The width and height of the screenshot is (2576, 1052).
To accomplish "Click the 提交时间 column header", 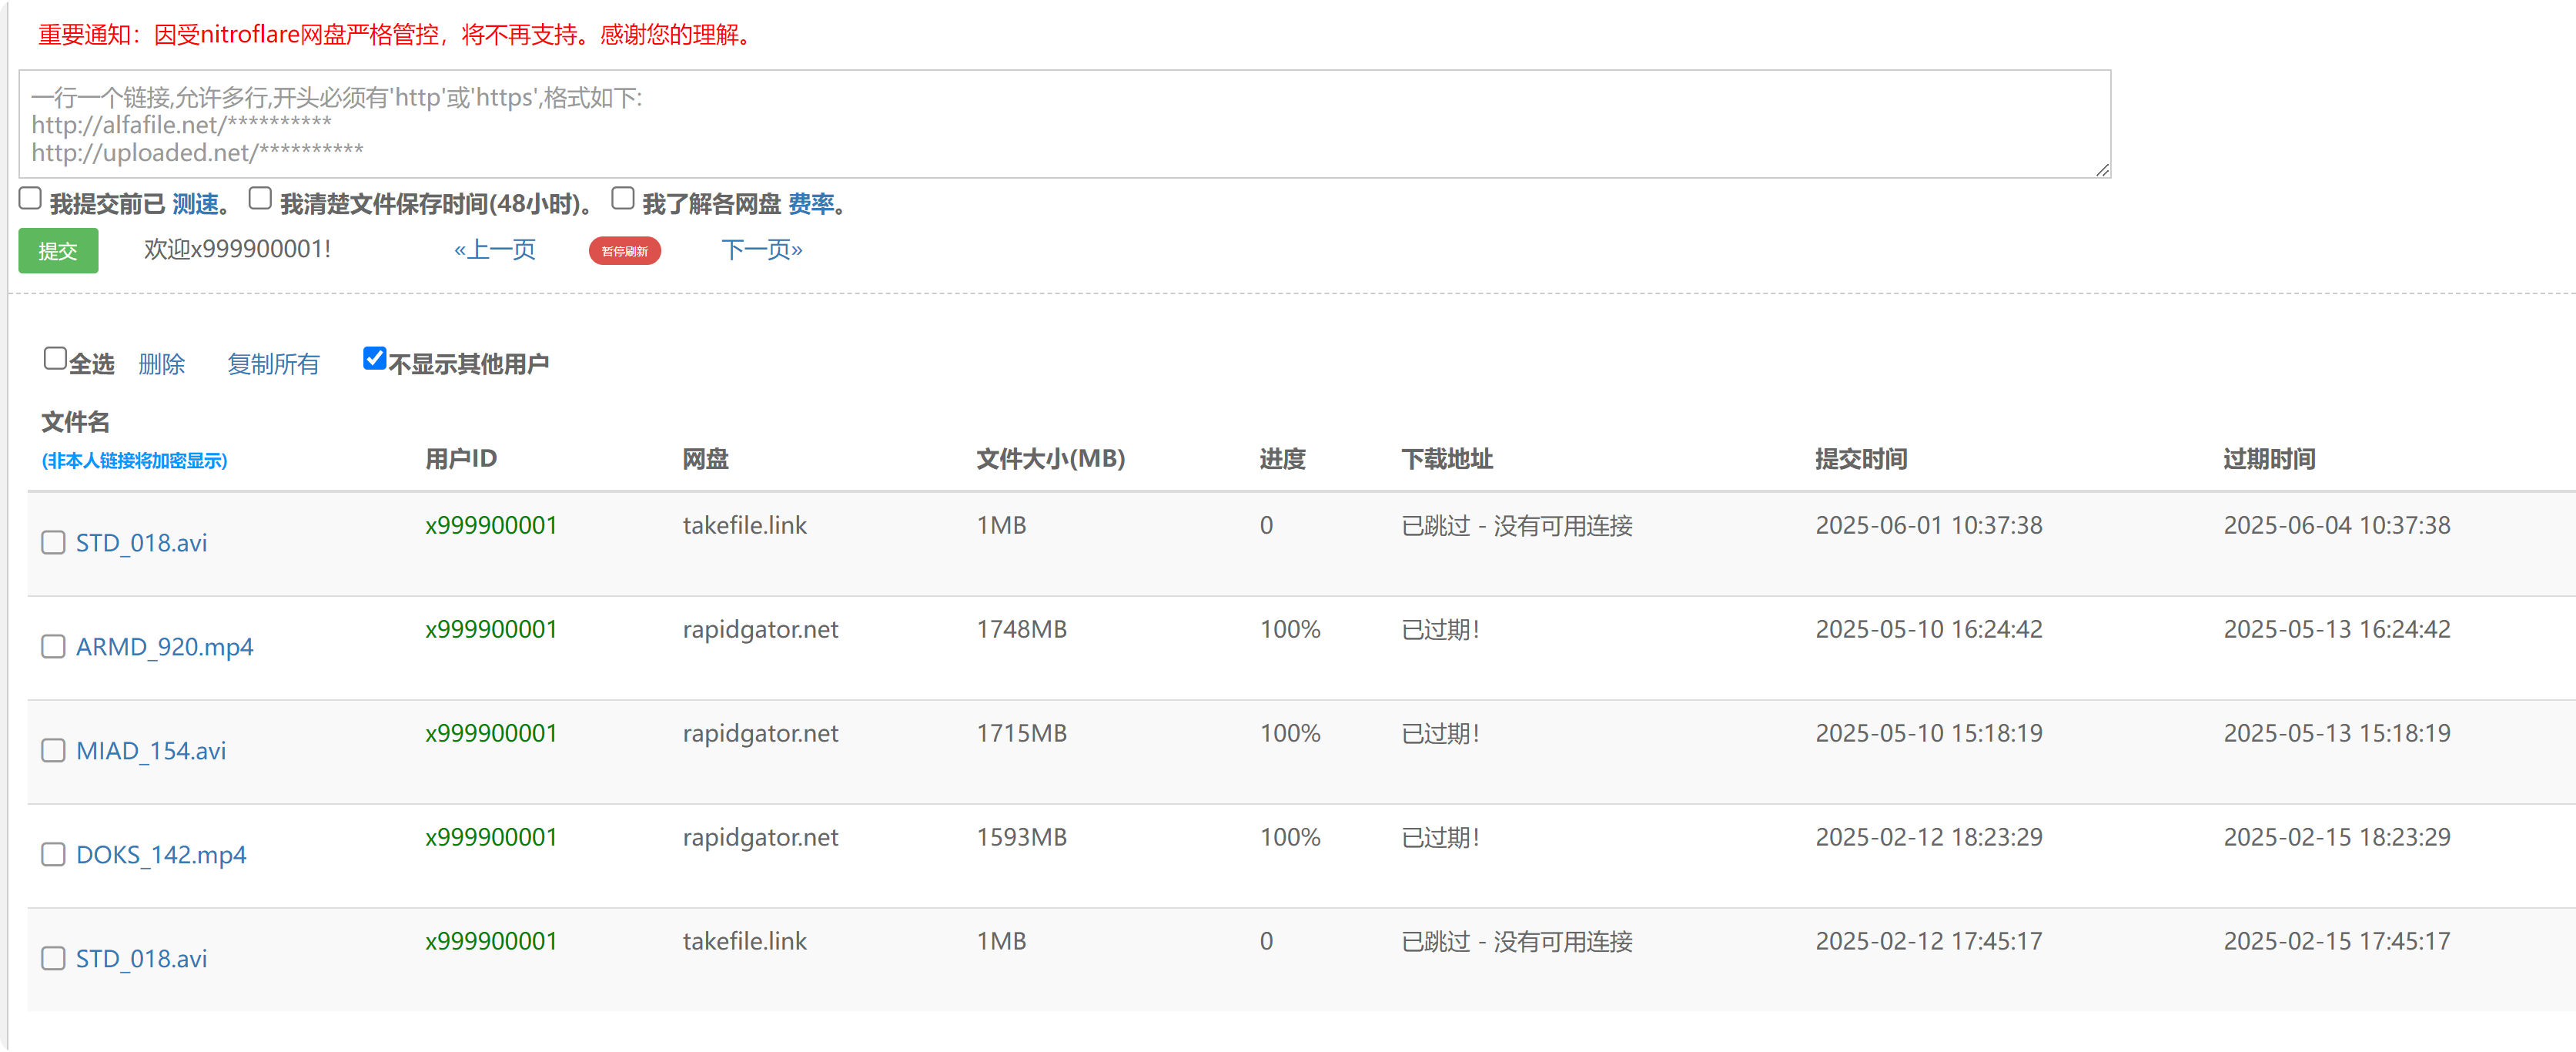I will tap(1861, 459).
